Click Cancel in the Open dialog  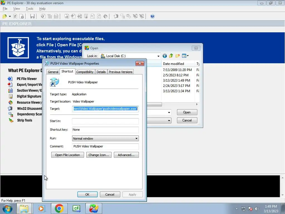click(187, 120)
